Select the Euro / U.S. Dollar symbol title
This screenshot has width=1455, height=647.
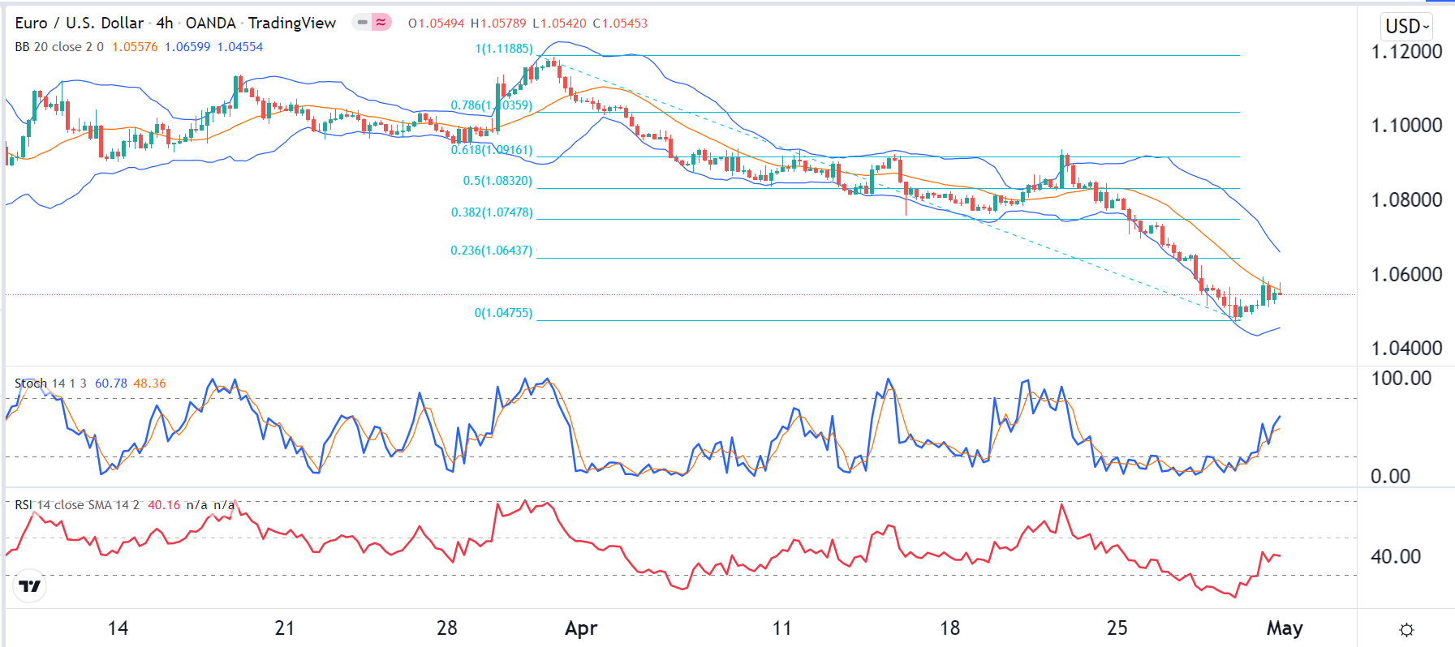pos(79,23)
